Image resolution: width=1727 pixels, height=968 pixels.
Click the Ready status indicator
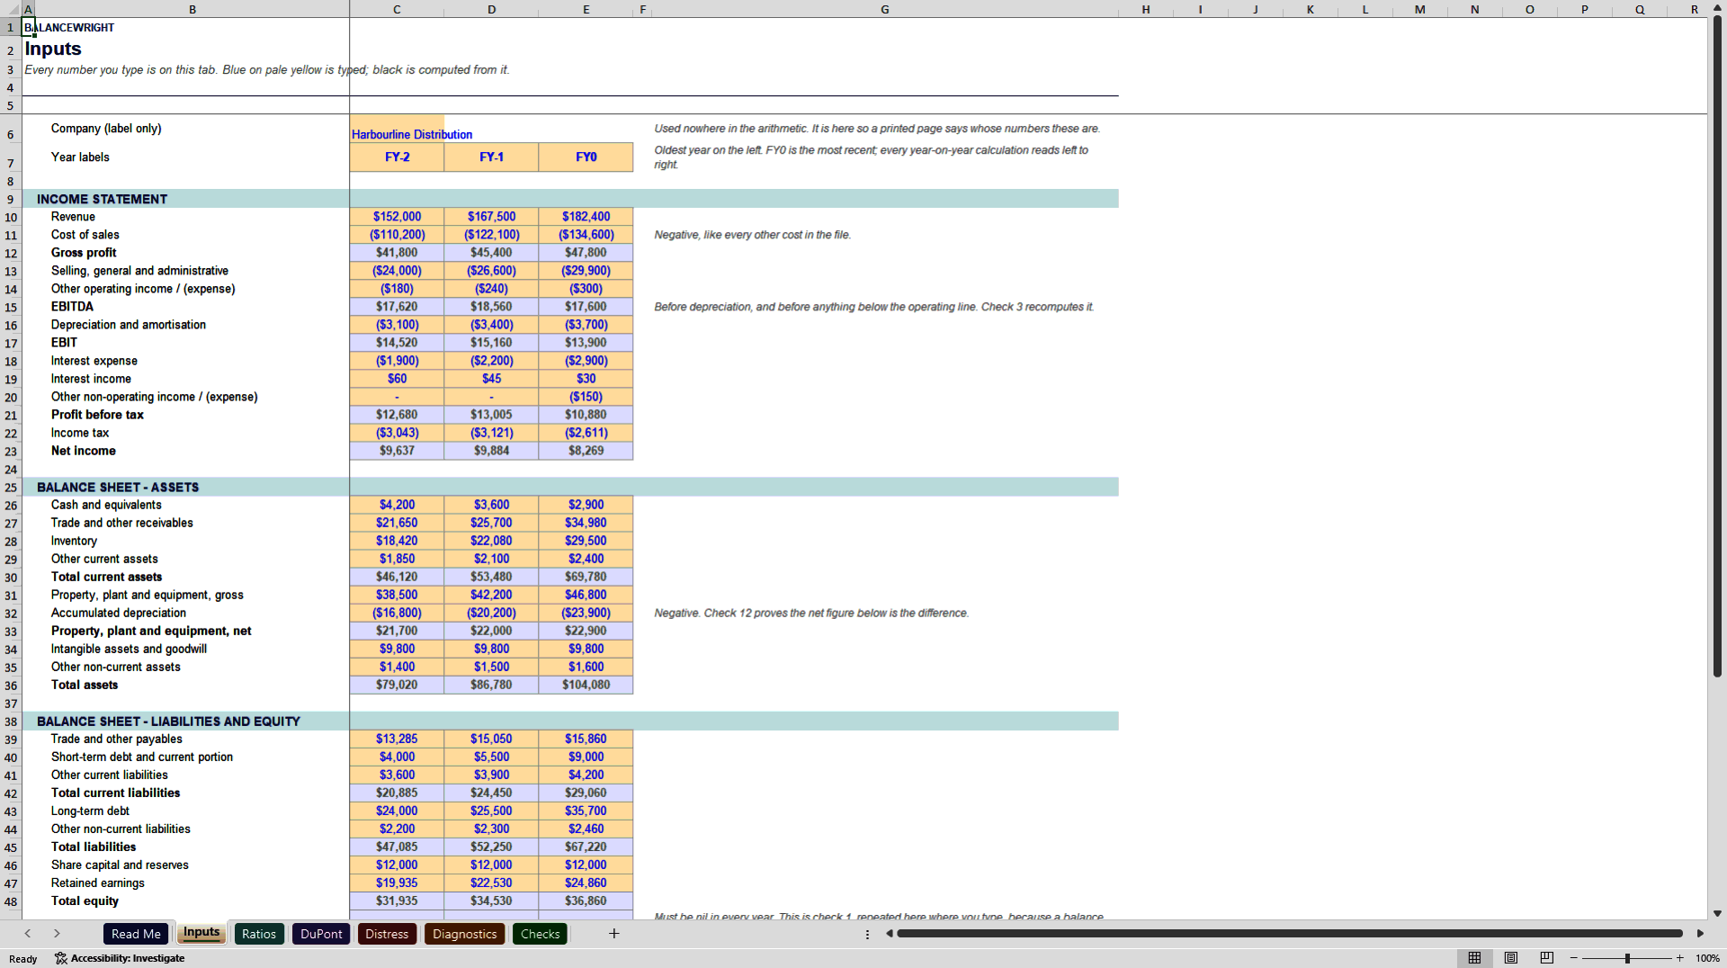pos(23,959)
